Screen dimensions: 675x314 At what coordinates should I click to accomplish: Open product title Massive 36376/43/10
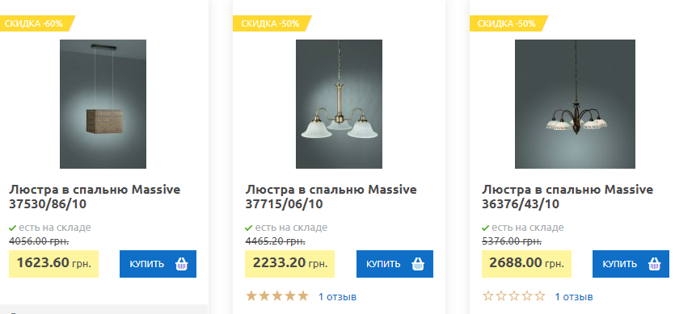point(567,197)
